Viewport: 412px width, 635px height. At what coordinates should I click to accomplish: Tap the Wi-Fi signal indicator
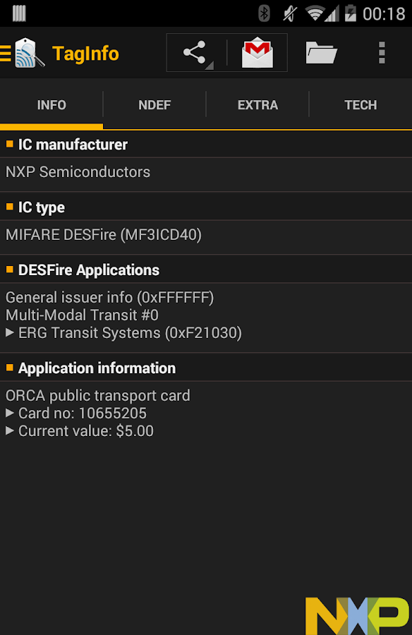coord(314,12)
